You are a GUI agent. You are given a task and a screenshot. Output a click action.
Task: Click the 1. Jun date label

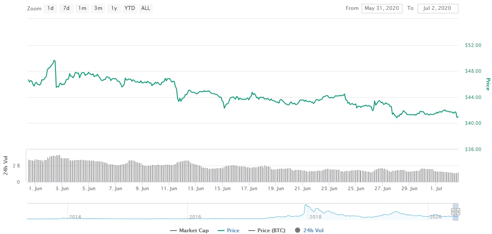click(35, 189)
